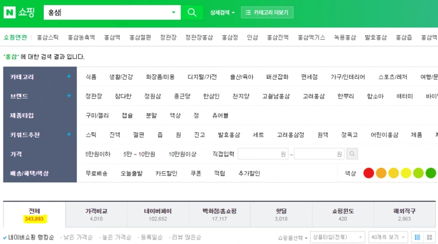438x244 pixels.
Task: Filter by 오늘출발
Action: (131, 173)
